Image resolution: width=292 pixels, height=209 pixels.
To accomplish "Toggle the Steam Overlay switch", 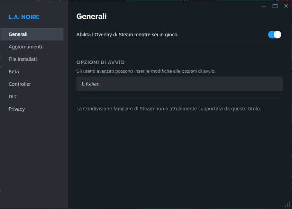I will tap(275, 35).
